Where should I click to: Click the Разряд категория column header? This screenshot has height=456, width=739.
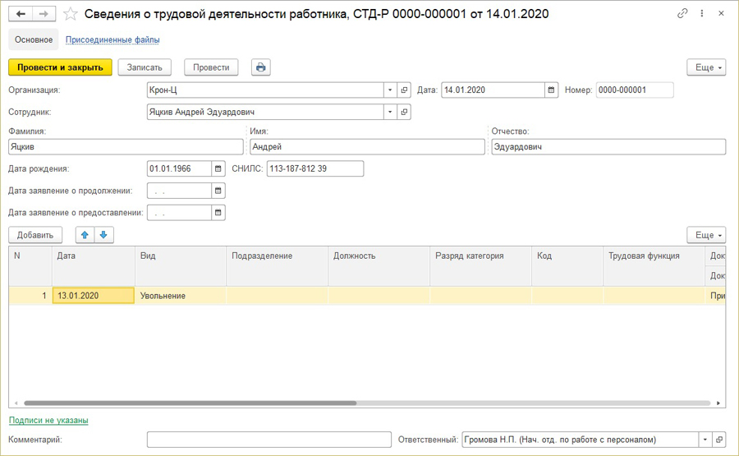480,265
